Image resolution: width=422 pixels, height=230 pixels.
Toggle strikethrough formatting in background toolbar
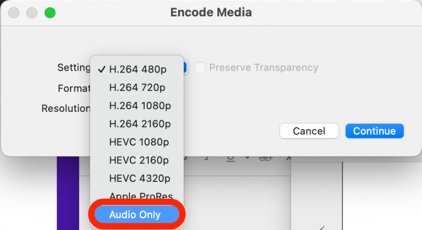(266, 158)
